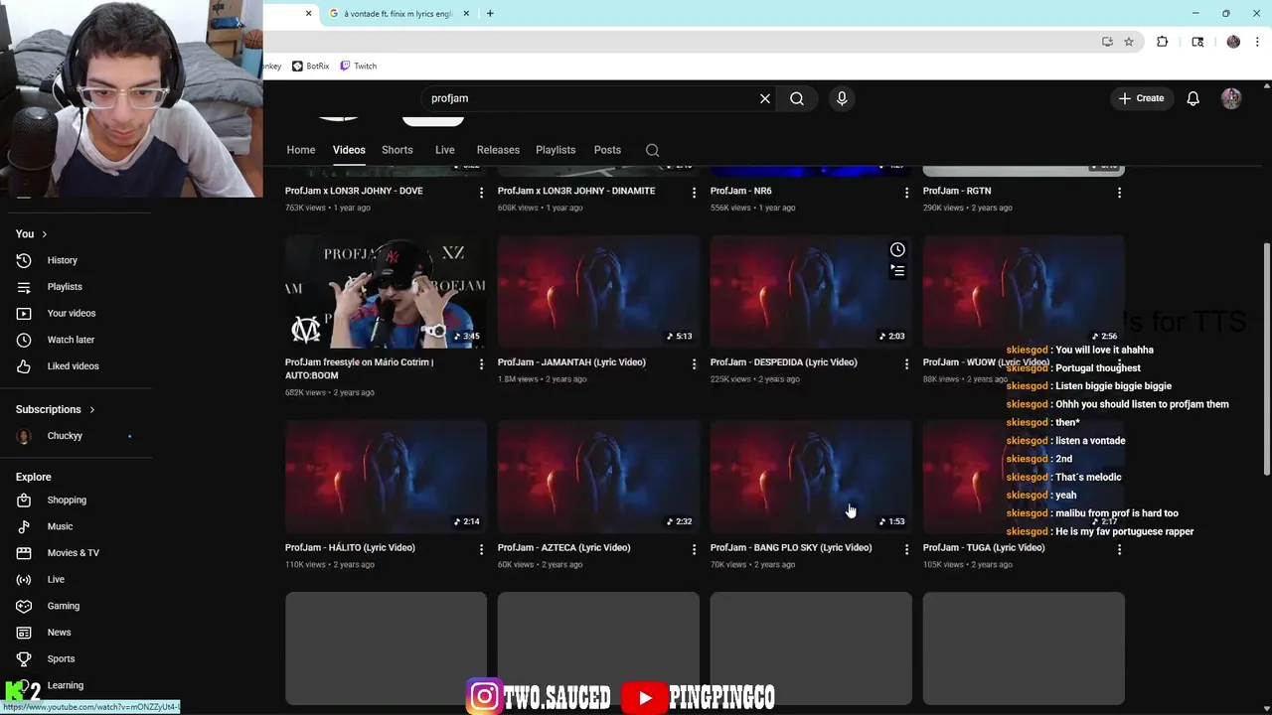The image size is (1272, 715).
Task: Play the JAMANTAH lyric video thumbnail
Action: [598, 292]
